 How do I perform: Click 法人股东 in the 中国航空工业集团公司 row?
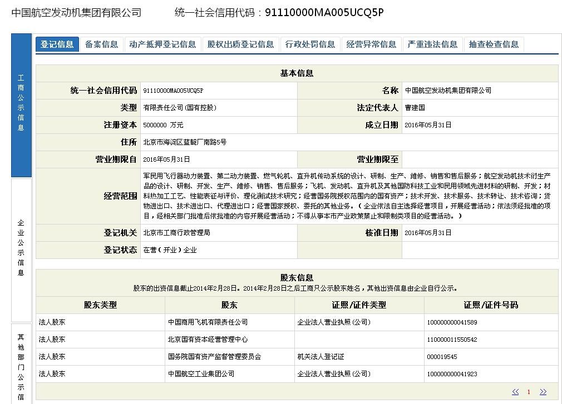pos(52,374)
